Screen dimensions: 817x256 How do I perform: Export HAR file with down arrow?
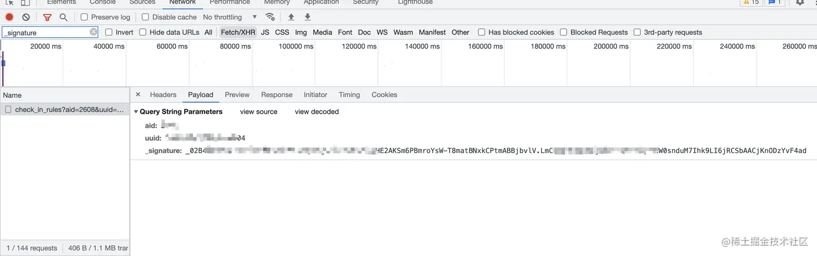[307, 17]
